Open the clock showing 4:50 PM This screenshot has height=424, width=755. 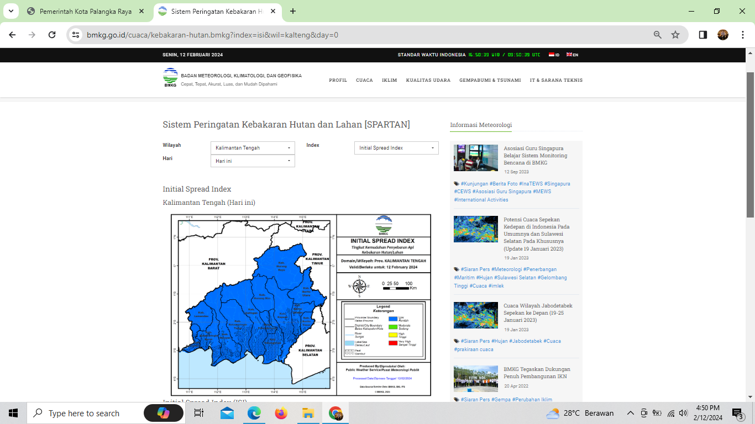pyautogui.click(x=707, y=413)
